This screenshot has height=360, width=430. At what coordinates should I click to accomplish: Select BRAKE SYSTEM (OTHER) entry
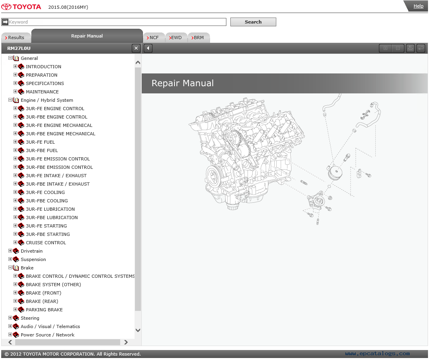tap(54, 285)
